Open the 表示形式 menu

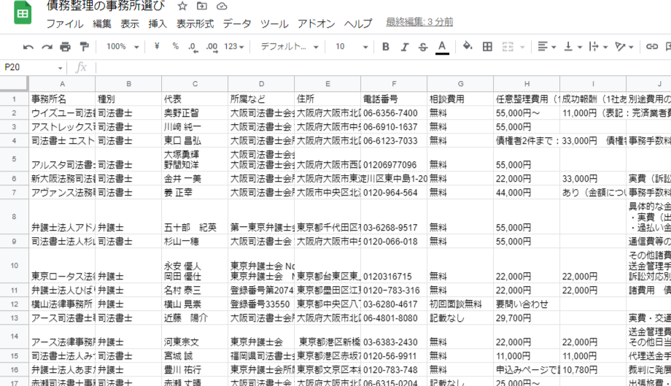[x=195, y=23]
